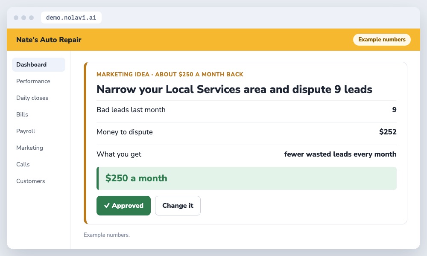Click the $250 a month green banner
This screenshot has width=427, height=256.
pyautogui.click(x=246, y=178)
